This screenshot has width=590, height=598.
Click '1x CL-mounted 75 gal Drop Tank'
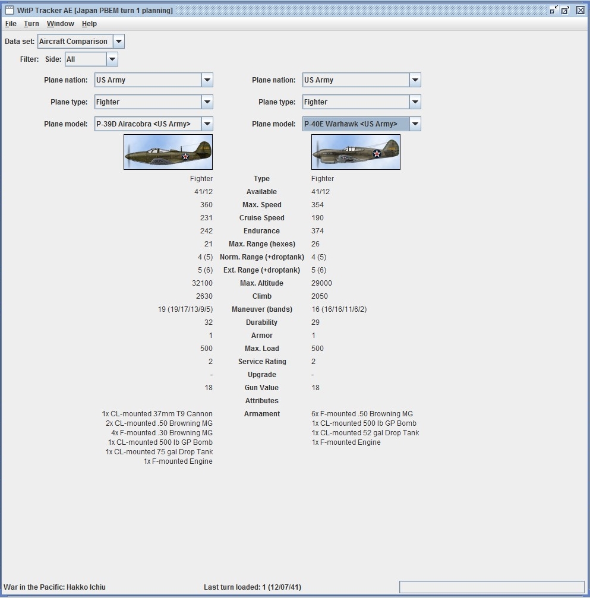click(159, 452)
